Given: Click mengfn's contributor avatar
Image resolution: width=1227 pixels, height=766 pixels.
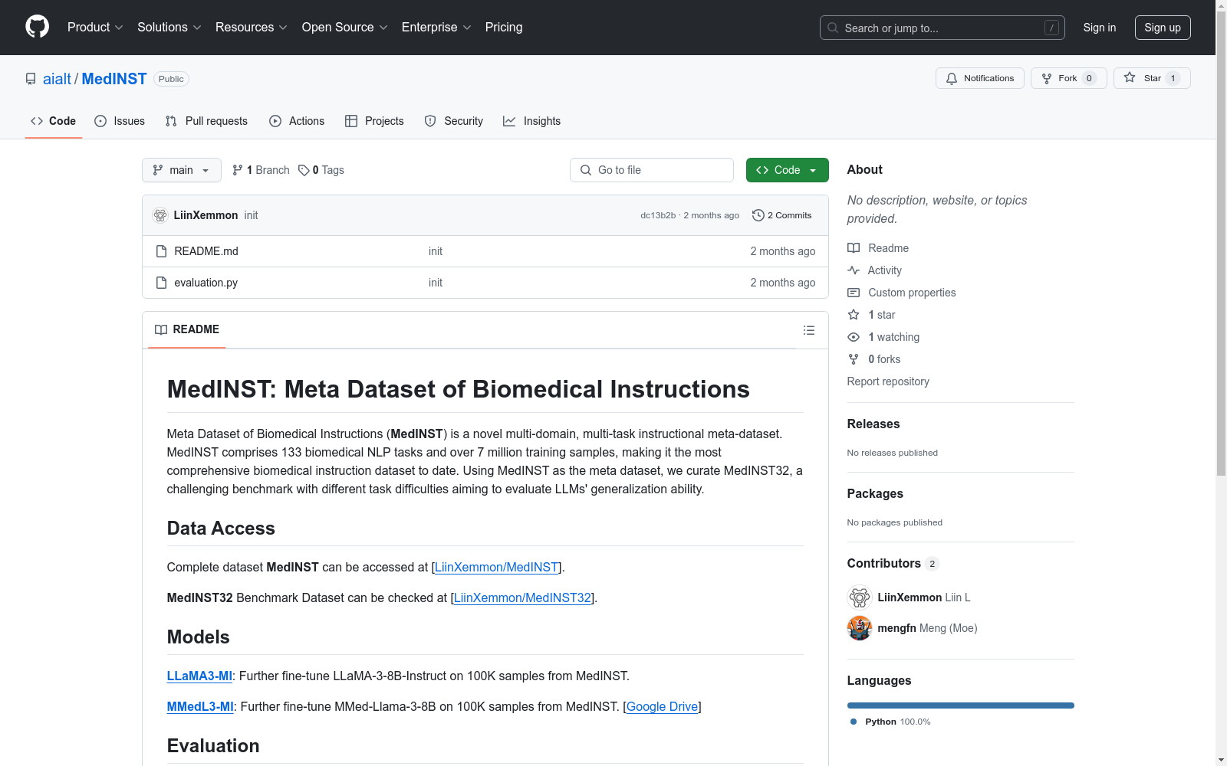Looking at the screenshot, I should (x=860, y=628).
